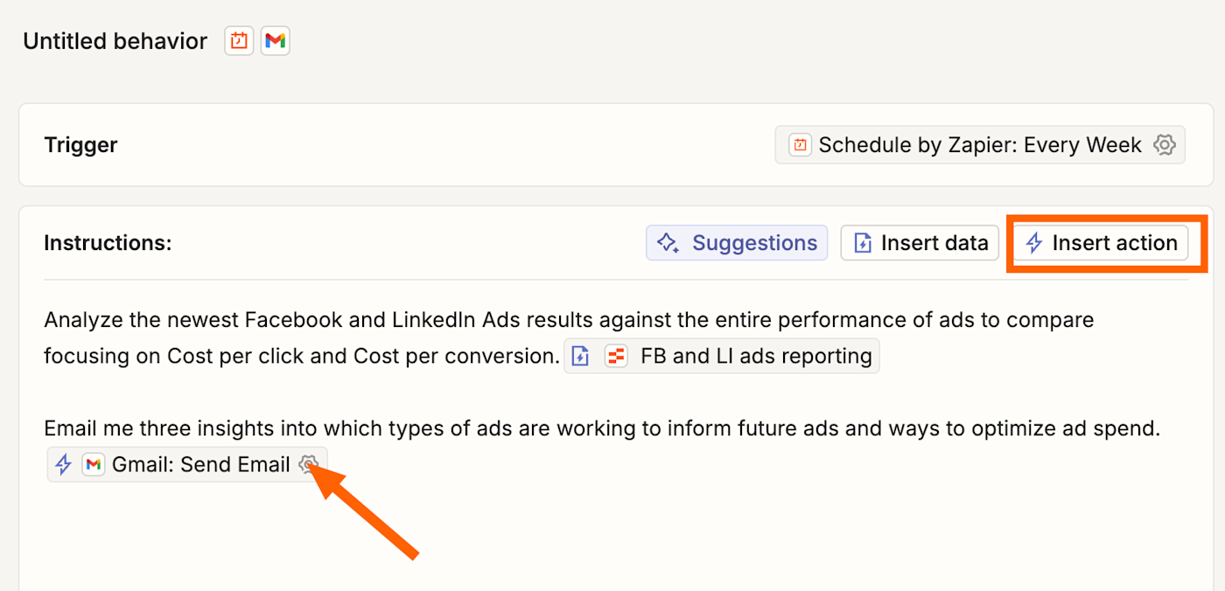Click the sparkle icon on the Suggestions button
Image resolution: width=1225 pixels, height=591 pixels.
[668, 243]
